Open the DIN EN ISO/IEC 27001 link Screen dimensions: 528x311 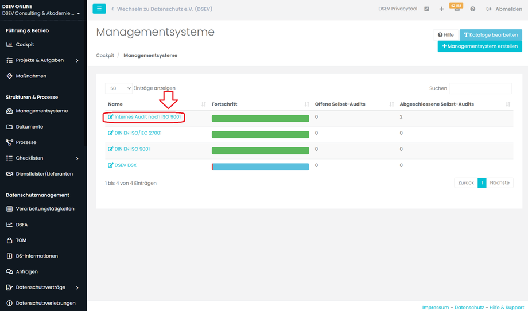tap(138, 133)
